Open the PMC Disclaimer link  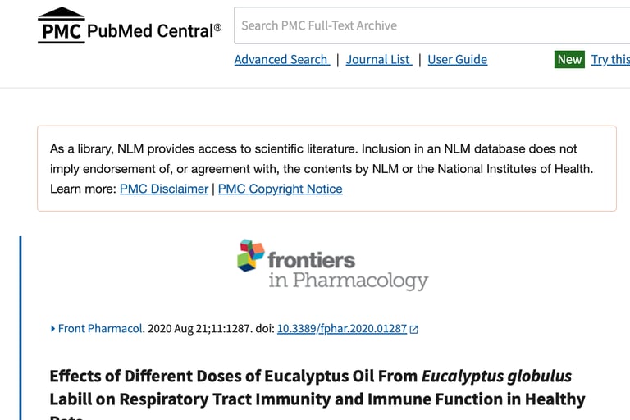(x=164, y=189)
